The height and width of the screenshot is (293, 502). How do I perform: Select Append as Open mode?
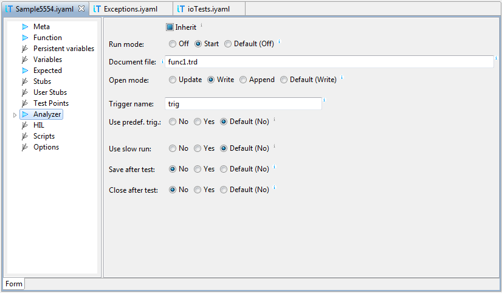coord(243,80)
